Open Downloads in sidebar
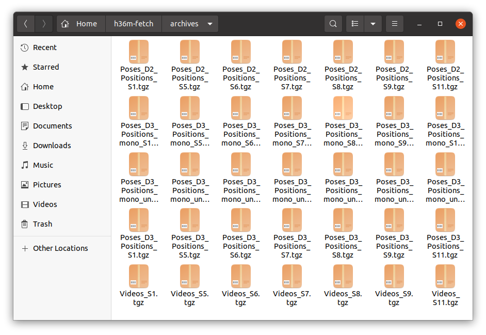Viewport: 486px width, 335px height. point(62,146)
